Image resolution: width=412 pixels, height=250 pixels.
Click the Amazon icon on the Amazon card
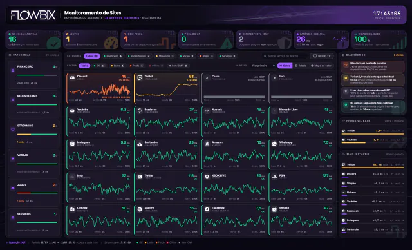(x=207, y=144)
